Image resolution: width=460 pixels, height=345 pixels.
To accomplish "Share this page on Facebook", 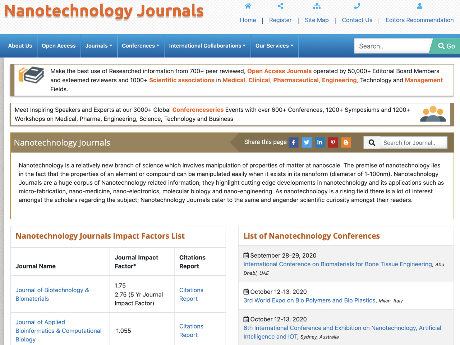I will point(294,143).
